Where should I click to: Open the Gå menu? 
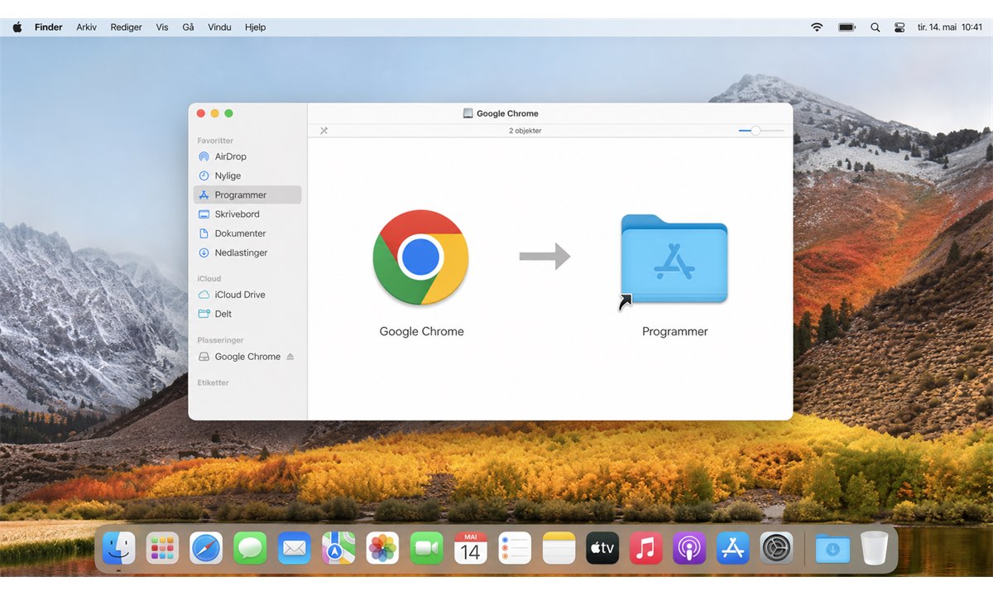point(188,27)
